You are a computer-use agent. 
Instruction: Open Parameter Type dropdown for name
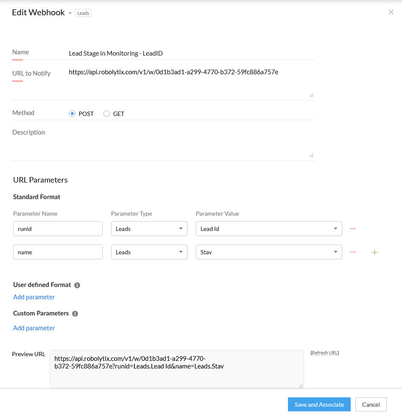149,252
